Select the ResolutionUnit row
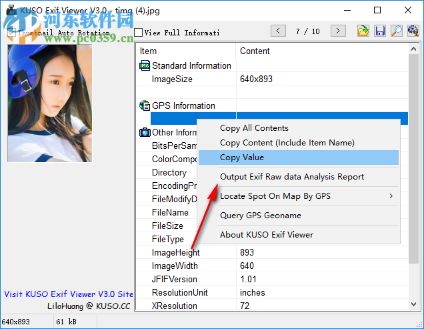Image resolution: width=424 pixels, height=329 pixels. click(272, 292)
